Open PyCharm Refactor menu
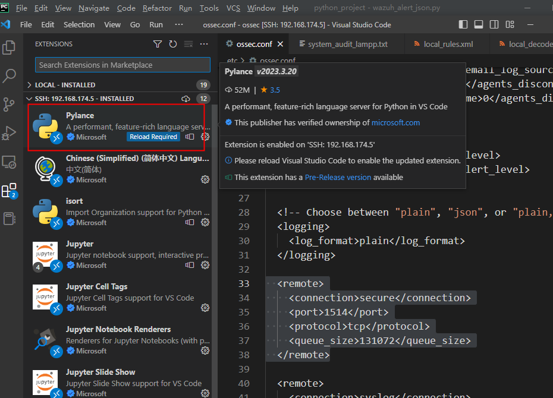 click(157, 8)
